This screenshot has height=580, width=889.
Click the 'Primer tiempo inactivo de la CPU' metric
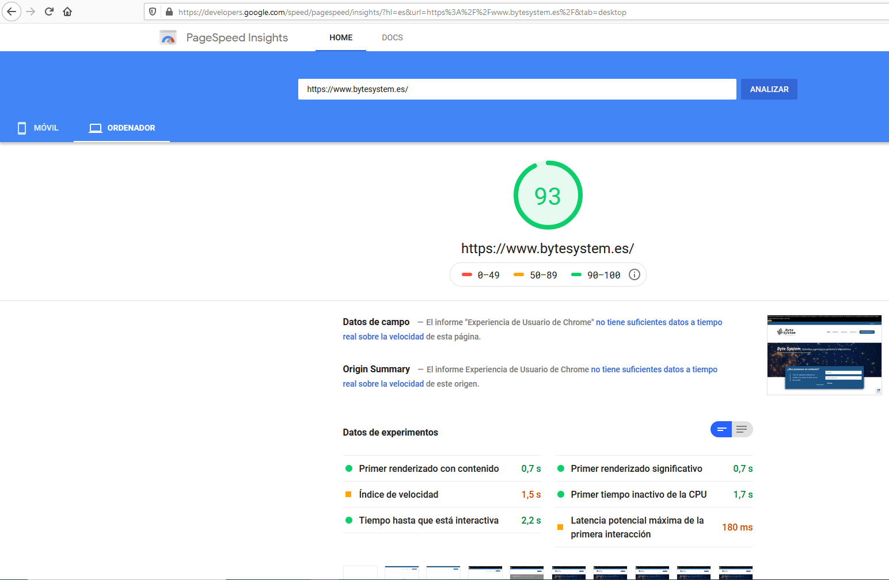coord(654,494)
